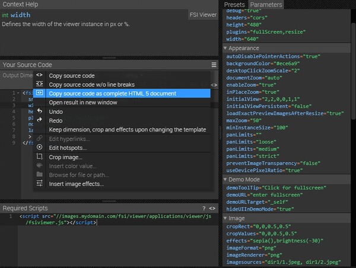Switch to the Presets tab
The height and width of the screenshot is (268, 356).
pos(234,5)
